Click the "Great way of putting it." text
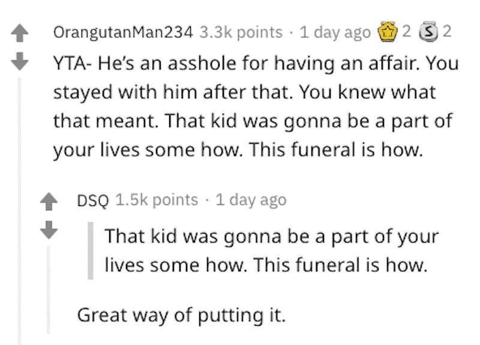 [x=181, y=315]
